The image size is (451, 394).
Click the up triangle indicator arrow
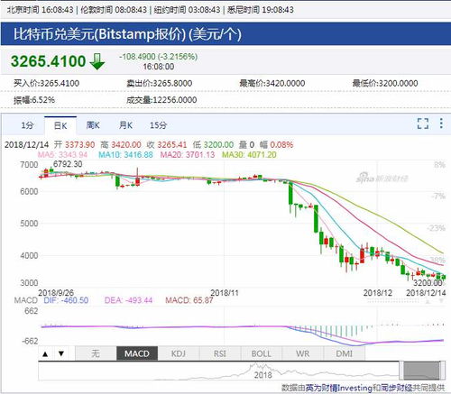point(45,353)
